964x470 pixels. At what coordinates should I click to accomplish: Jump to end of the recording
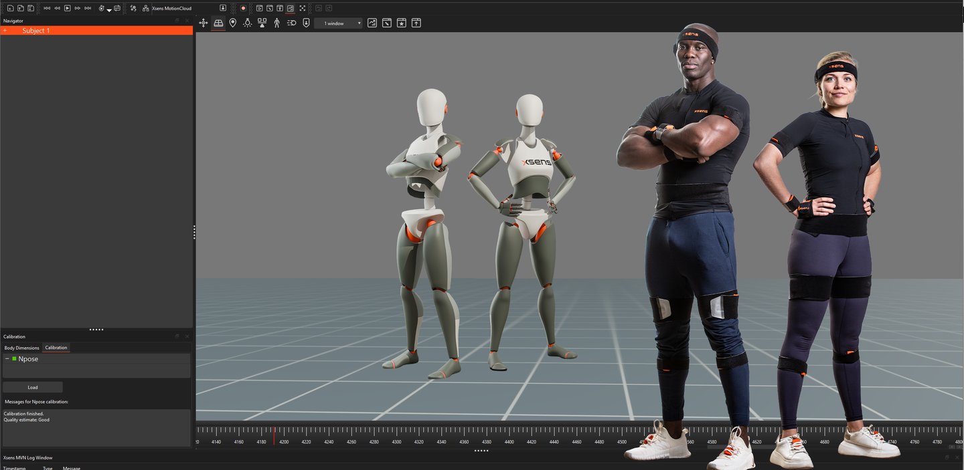88,8
